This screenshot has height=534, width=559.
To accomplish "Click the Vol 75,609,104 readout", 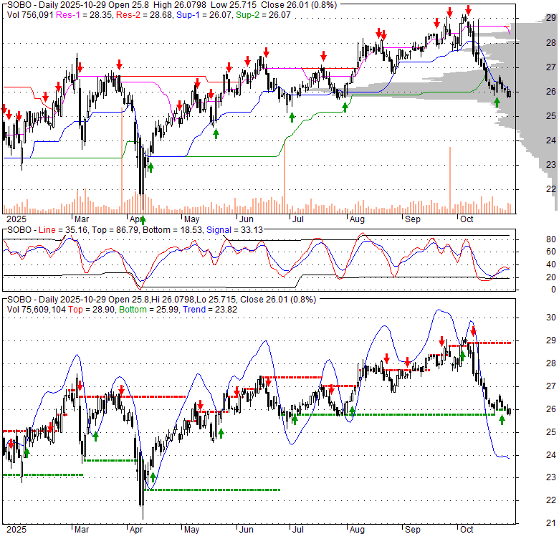I will point(36,310).
